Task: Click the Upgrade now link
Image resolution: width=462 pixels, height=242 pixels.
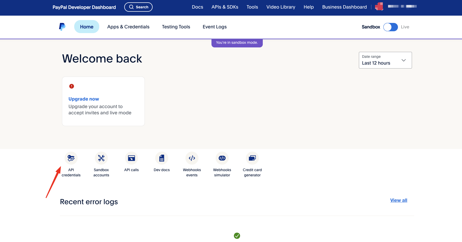Action: pos(84,99)
